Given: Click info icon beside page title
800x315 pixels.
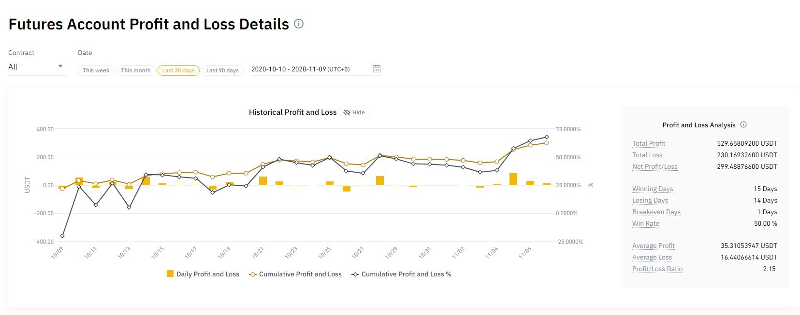Looking at the screenshot, I should point(299,24).
